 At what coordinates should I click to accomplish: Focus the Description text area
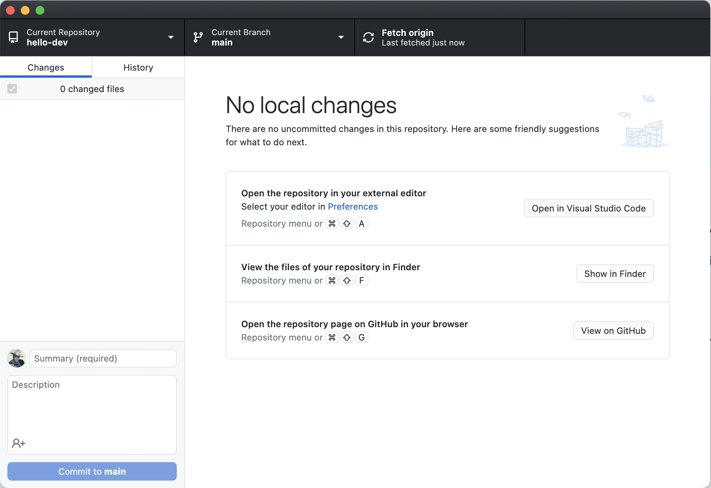pos(92,407)
